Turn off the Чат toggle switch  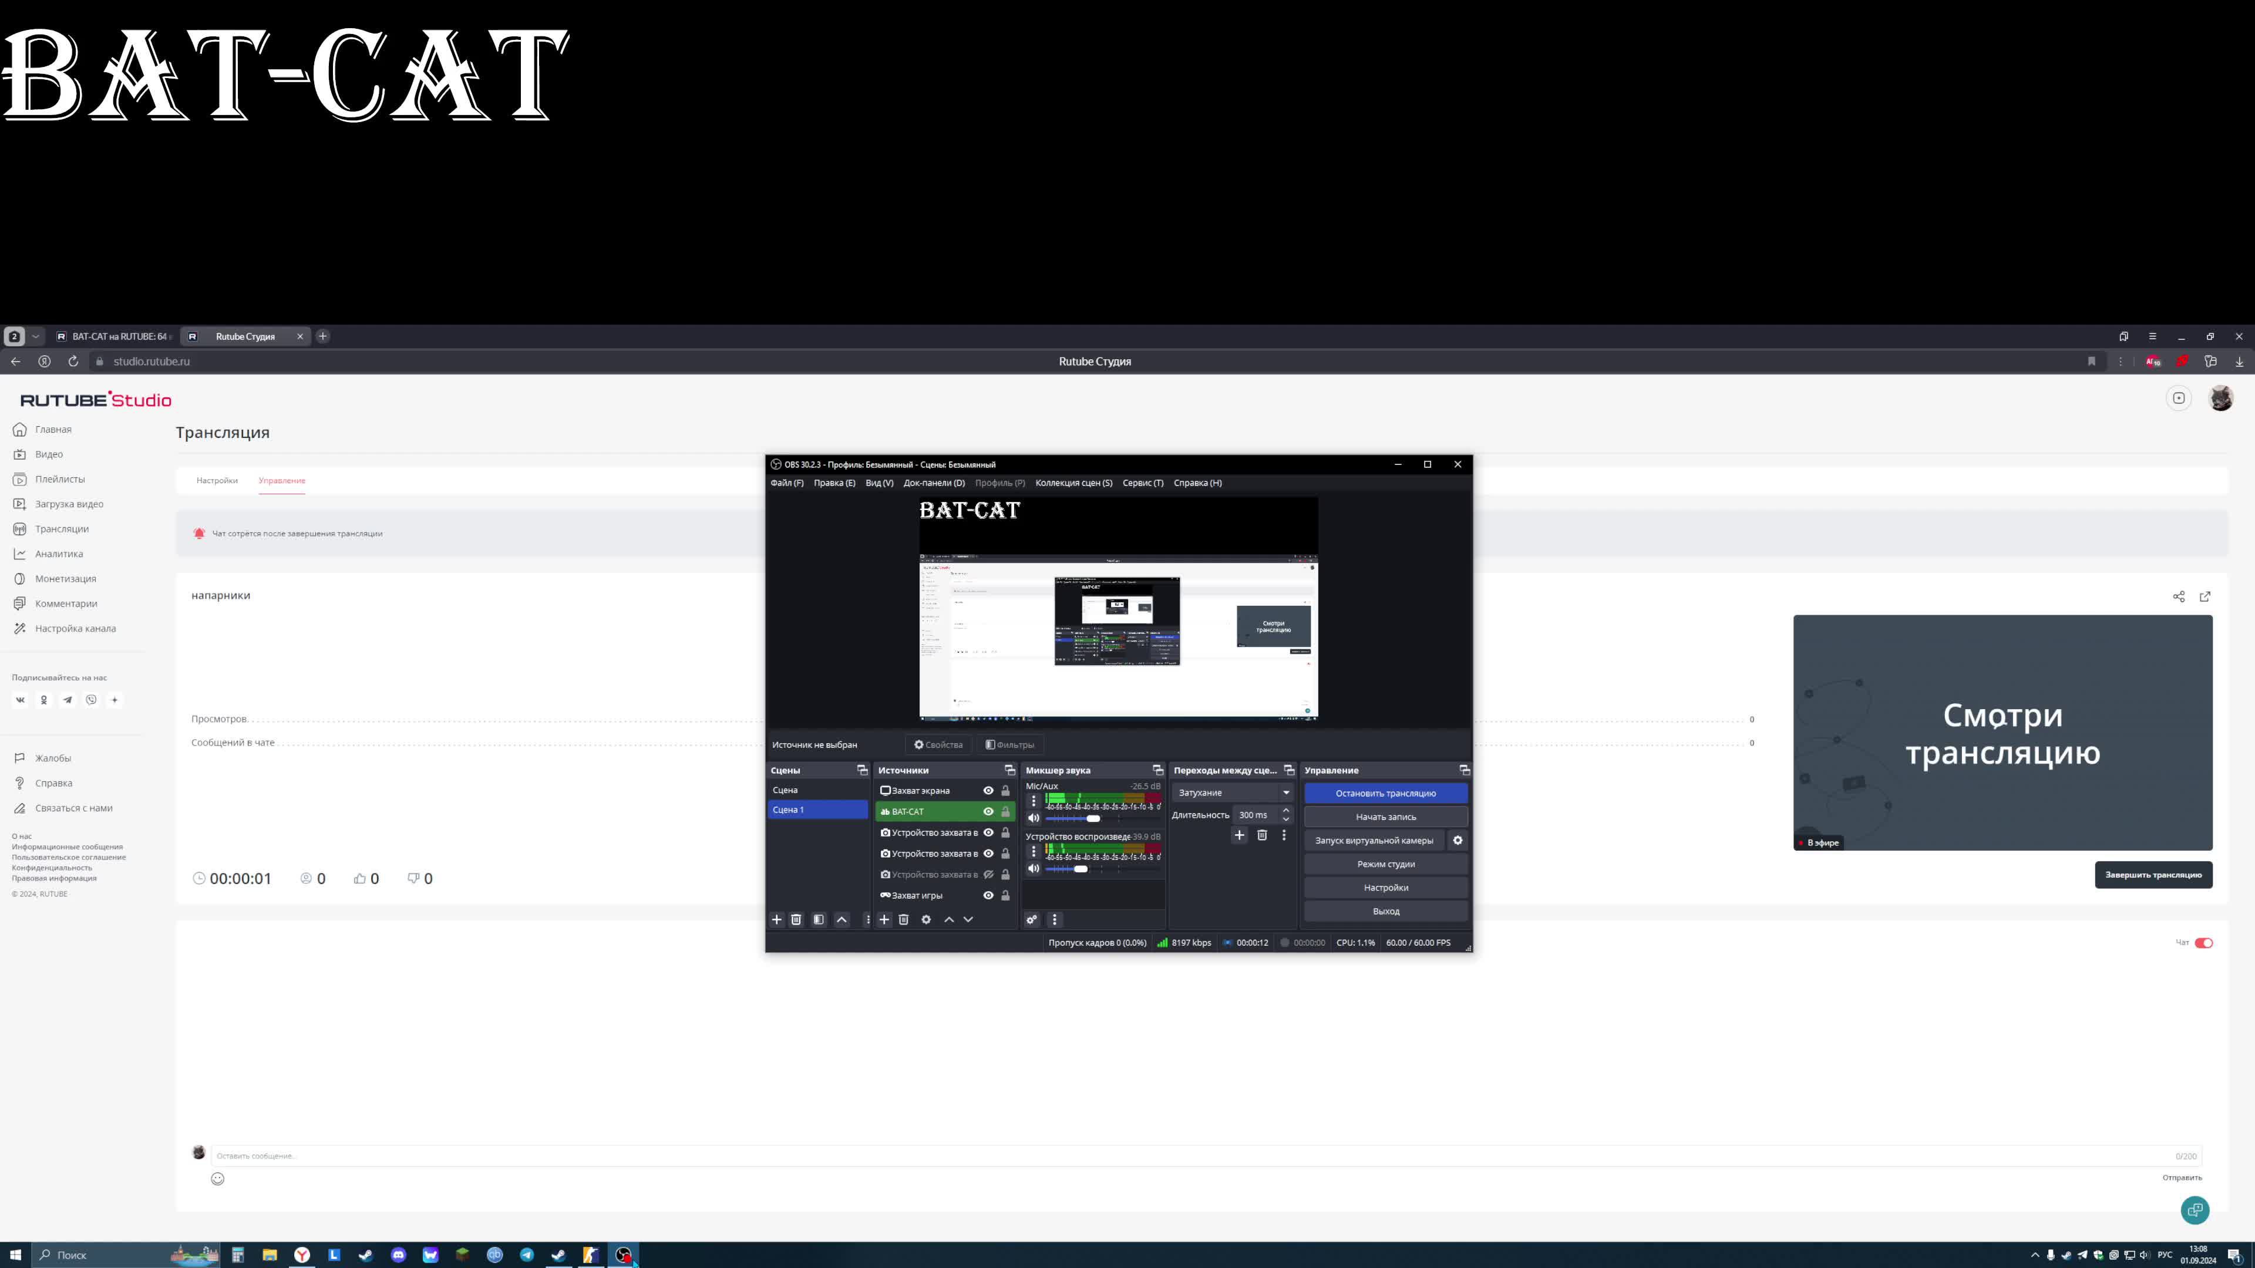(2203, 942)
